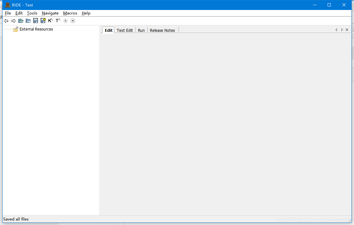Save the current file
Screen dimensions: 354x225
tap(35, 20)
